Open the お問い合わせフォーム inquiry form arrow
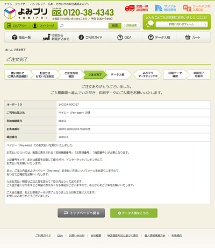Image resolution: width=215 pixels, height=248 pixels. pyautogui.click(x=182, y=24)
